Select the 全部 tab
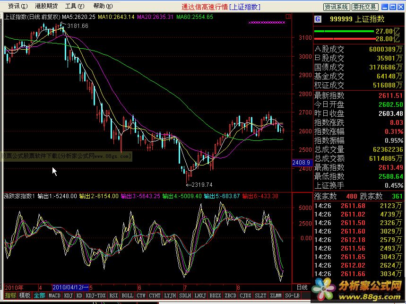The height and width of the screenshot is (304, 406). [39, 295]
